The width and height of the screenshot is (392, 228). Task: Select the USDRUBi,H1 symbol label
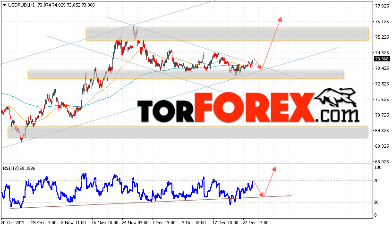(22, 5)
